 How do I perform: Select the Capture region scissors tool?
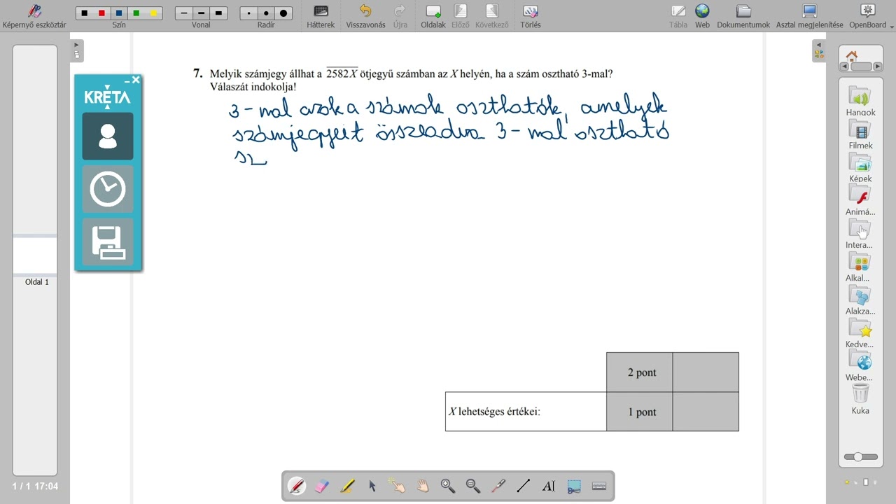[x=574, y=486]
